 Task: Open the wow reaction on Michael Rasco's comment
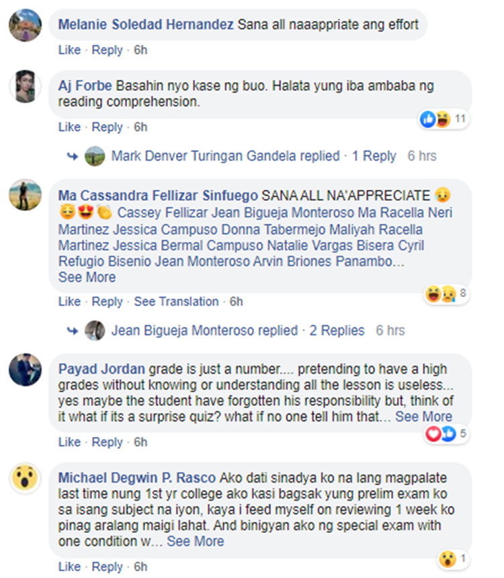pos(452,559)
